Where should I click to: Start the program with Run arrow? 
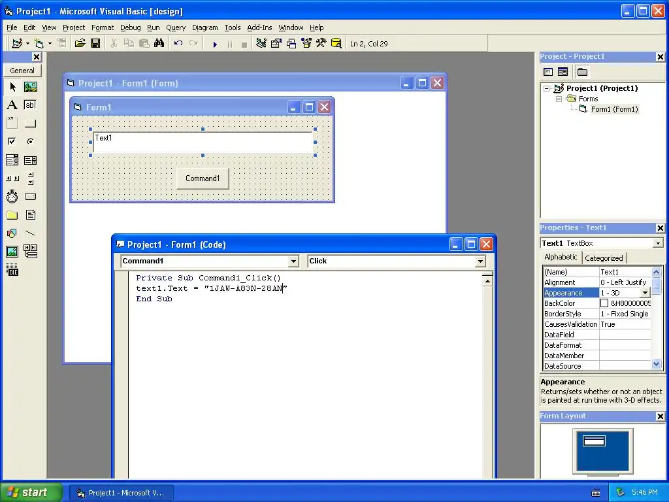215,44
